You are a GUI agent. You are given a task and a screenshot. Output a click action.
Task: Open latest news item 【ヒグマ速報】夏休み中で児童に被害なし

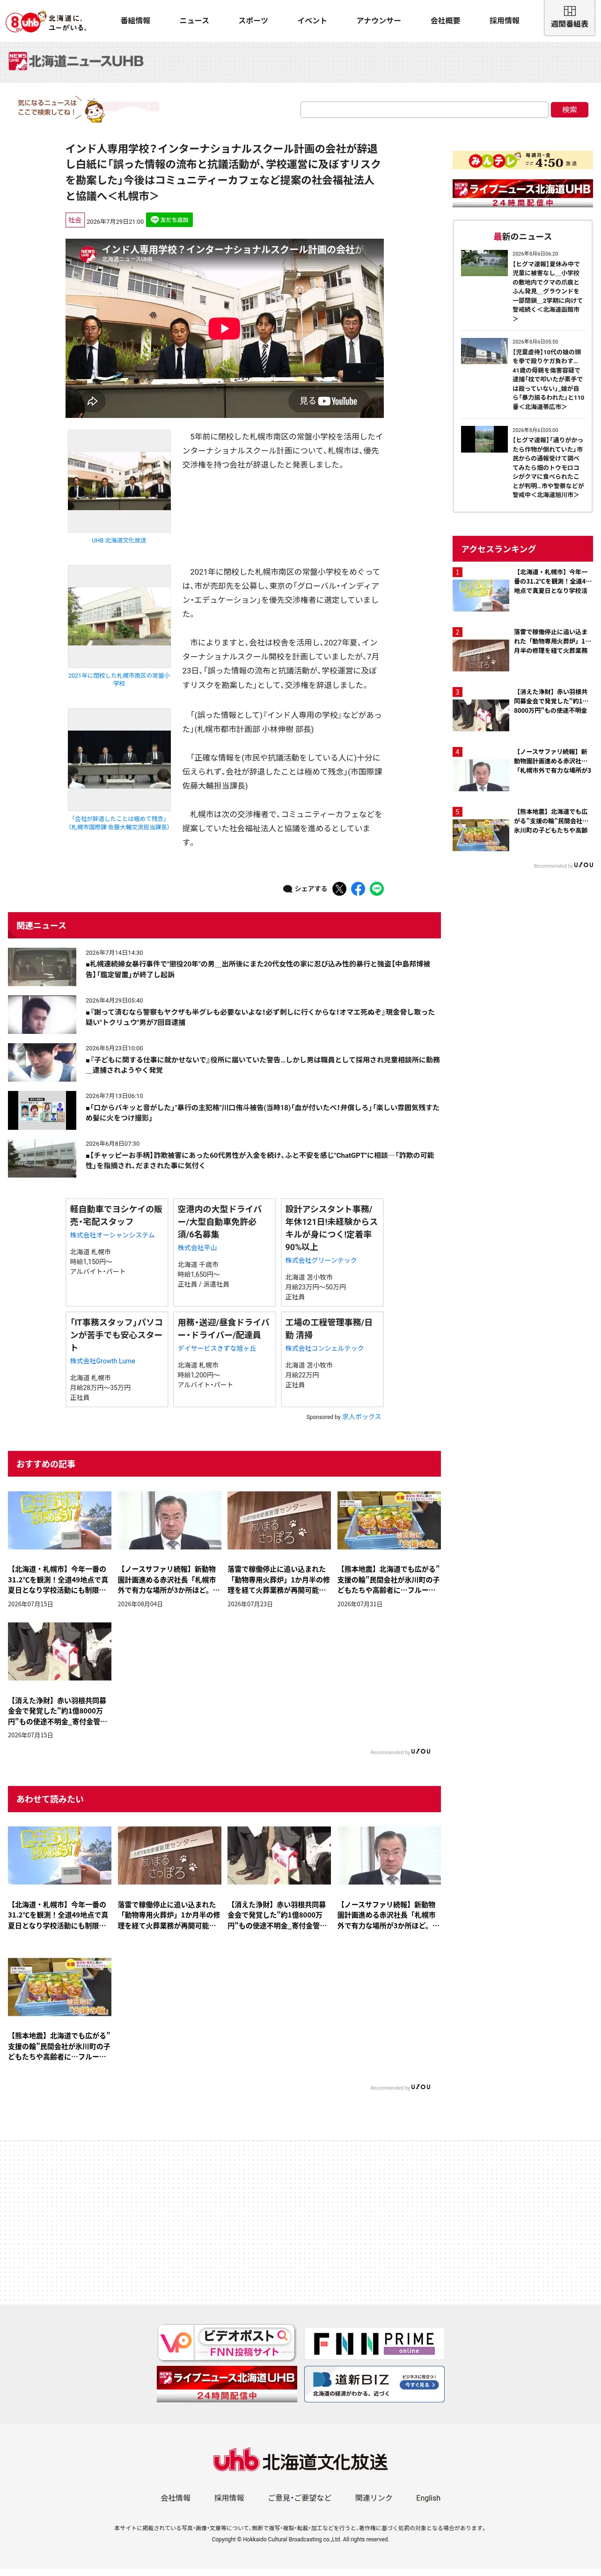coord(522,287)
